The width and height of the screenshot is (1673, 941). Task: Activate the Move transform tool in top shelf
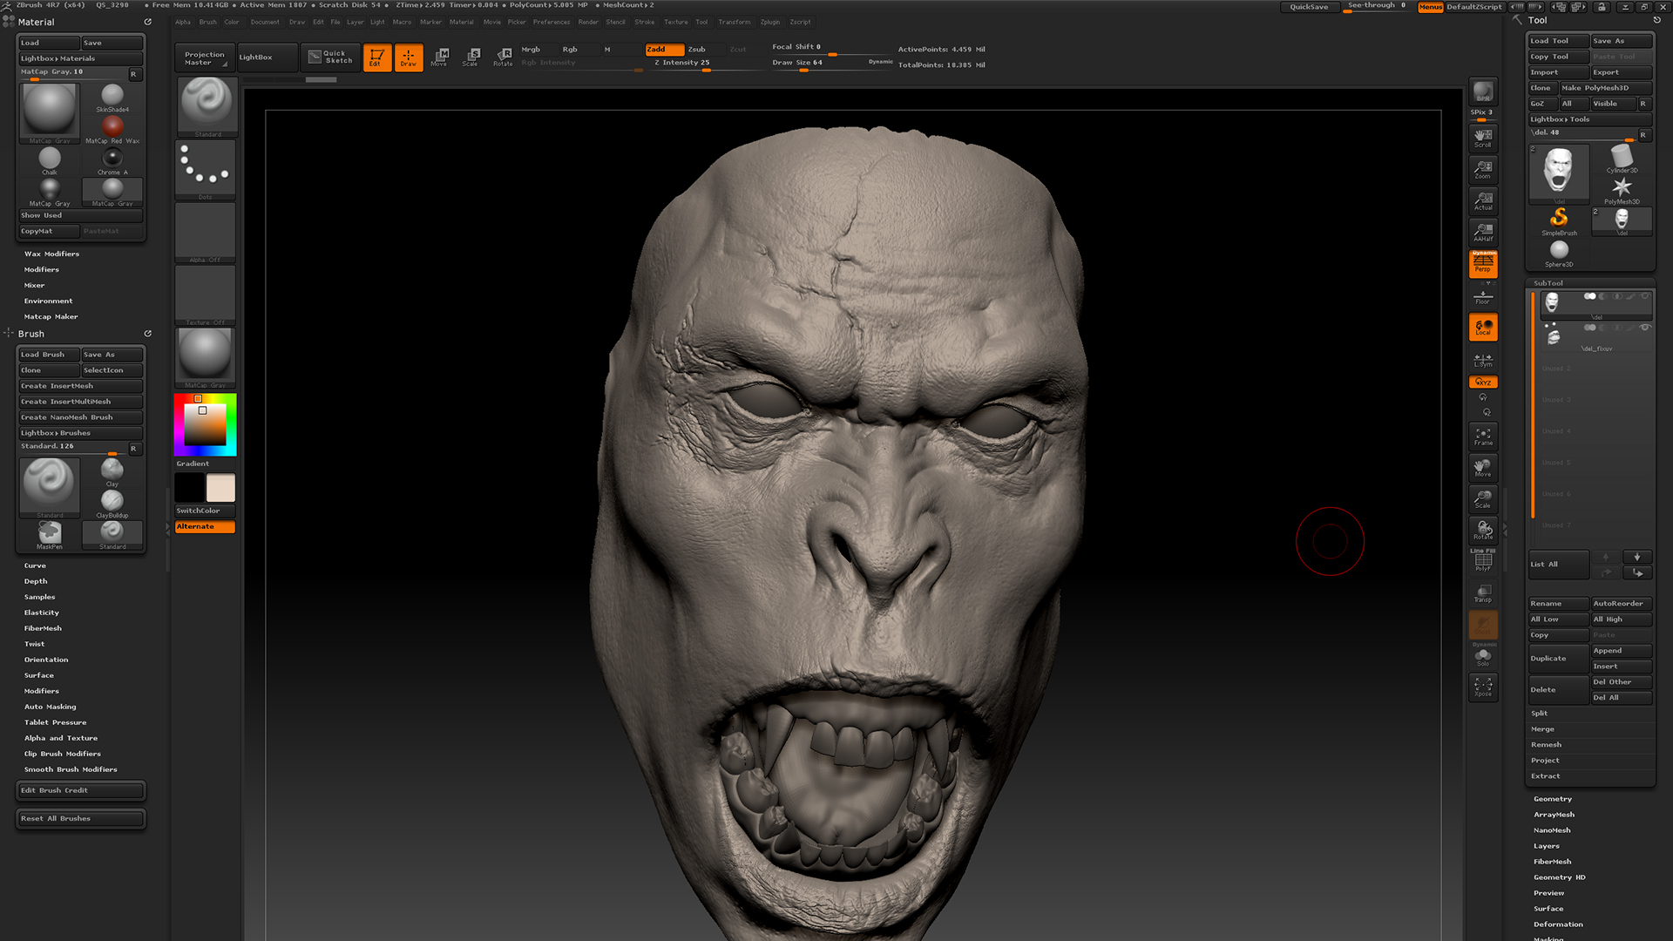pos(439,58)
